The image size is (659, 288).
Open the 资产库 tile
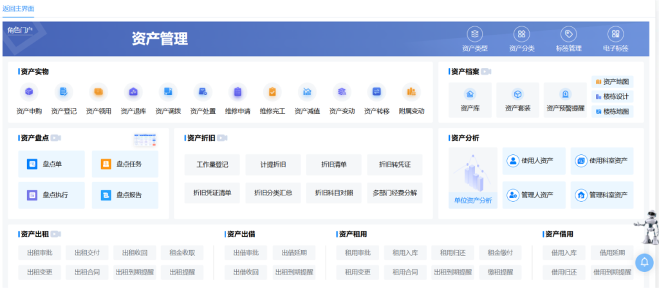470,100
